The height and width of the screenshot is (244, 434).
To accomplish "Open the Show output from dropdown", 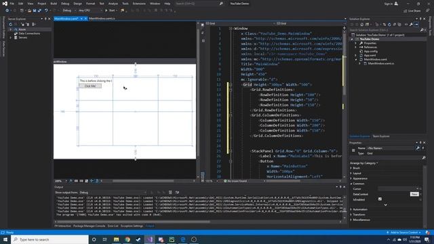I will (x=113, y=192).
